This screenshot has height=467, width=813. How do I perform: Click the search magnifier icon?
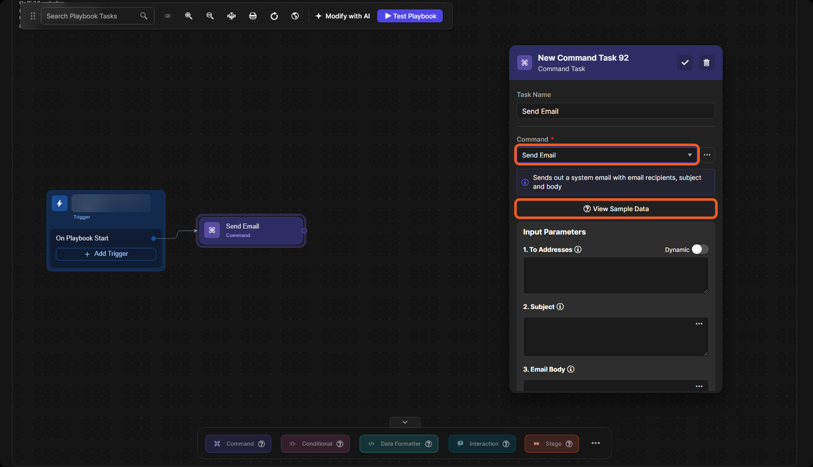pos(144,16)
